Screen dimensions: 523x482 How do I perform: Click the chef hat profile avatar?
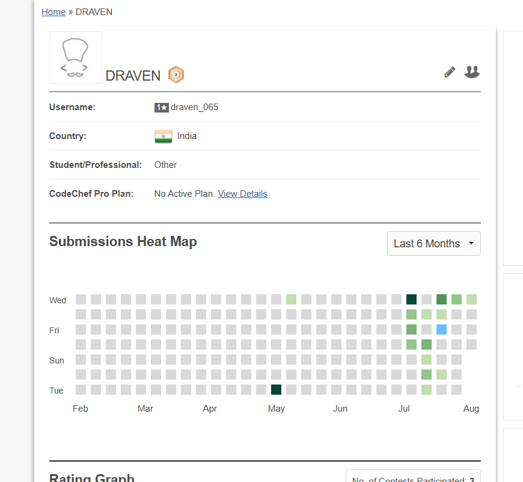(x=75, y=57)
